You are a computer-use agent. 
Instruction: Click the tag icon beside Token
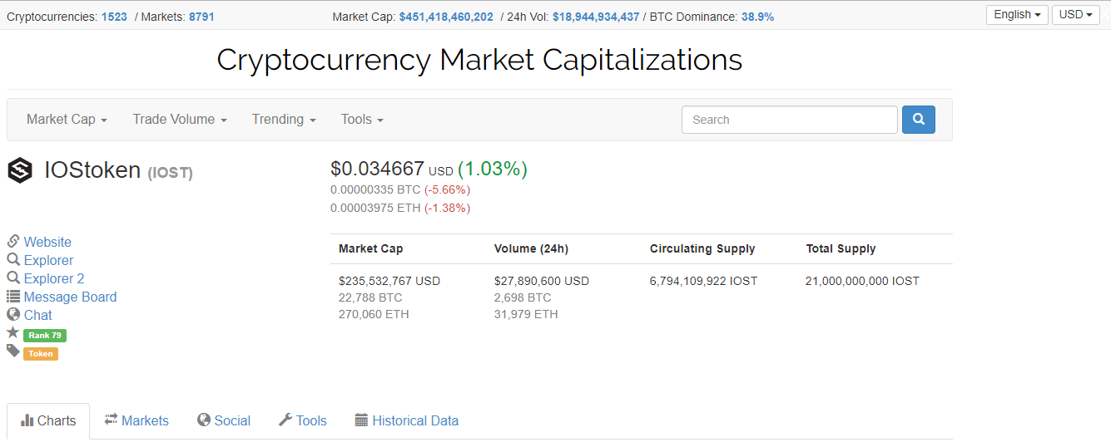click(13, 351)
